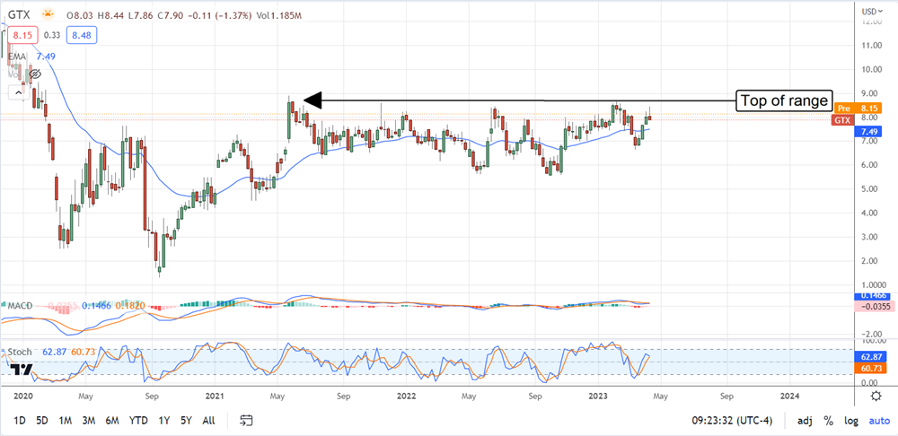Click the pre-market sun icon beside GTX

pos(47,15)
